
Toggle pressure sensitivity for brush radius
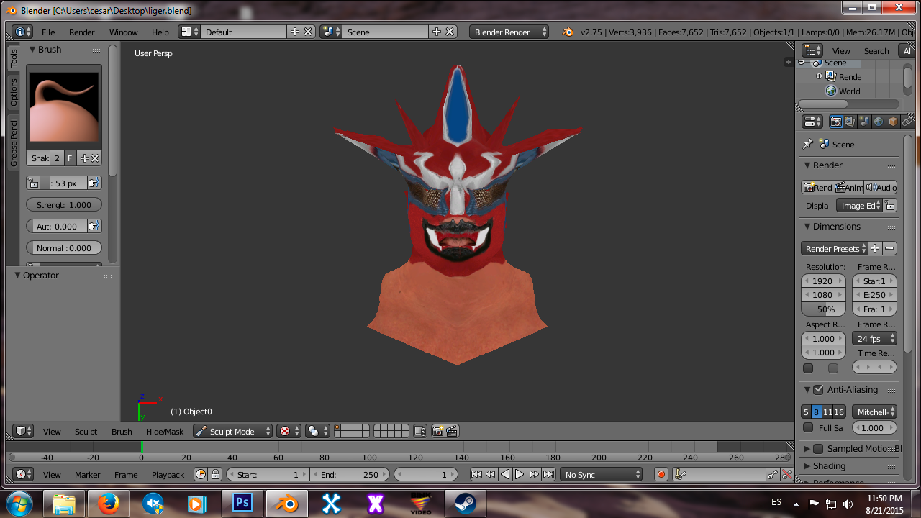pyautogui.click(x=94, y=183)
